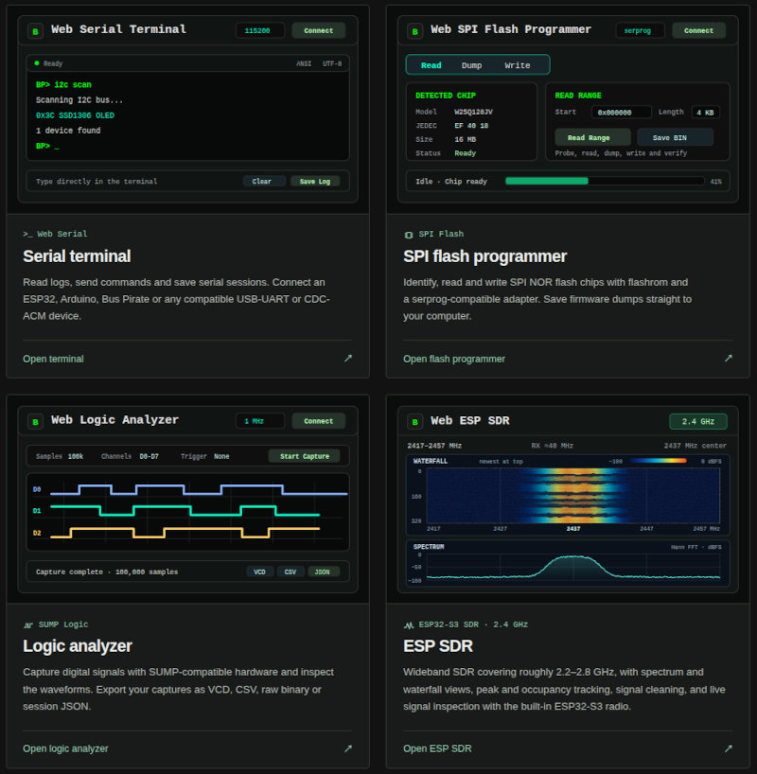Click the Logic analyzer heading
This screenshot has width=757, height=774.
click(78, 646)
